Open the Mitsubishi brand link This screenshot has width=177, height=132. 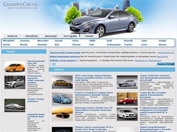point(8,41)
